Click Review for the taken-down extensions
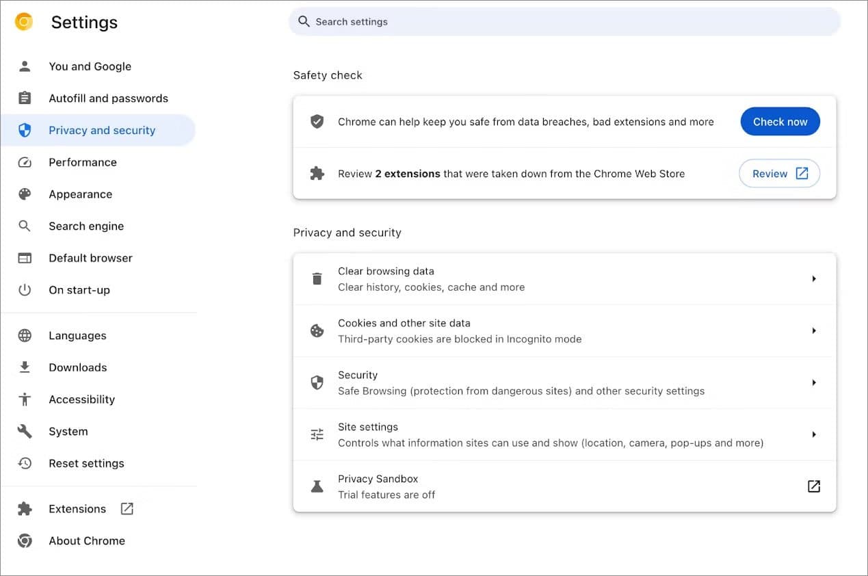 click(x=779, y=173)
